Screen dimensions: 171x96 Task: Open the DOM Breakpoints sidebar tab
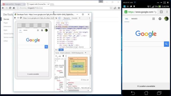(x=77, y=53)
